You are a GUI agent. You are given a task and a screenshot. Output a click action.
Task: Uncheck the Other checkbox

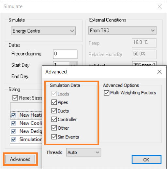pyautogui.click(x=54, y=128)
